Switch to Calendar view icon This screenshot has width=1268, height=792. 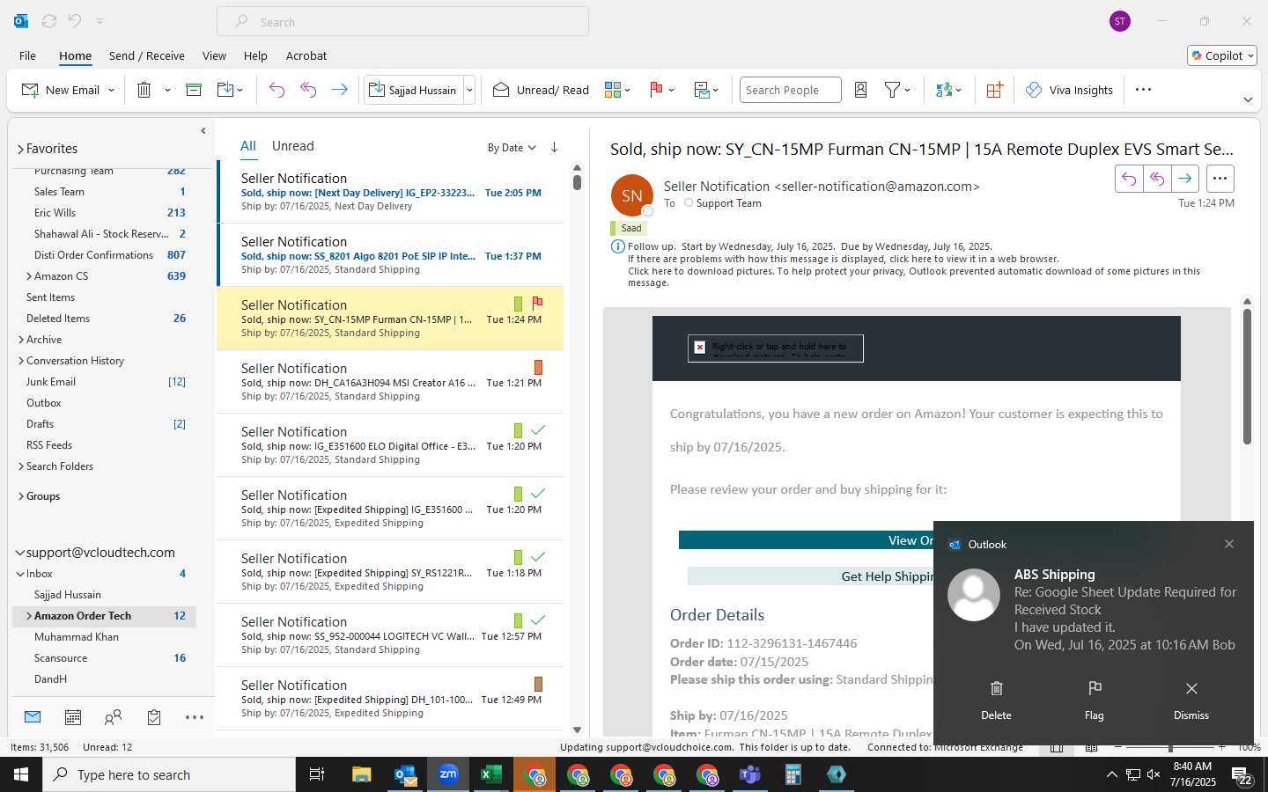[x=73, y=717]
